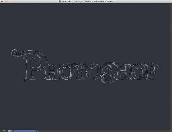Click the 25% zoom level field

(x=4, y=131)
